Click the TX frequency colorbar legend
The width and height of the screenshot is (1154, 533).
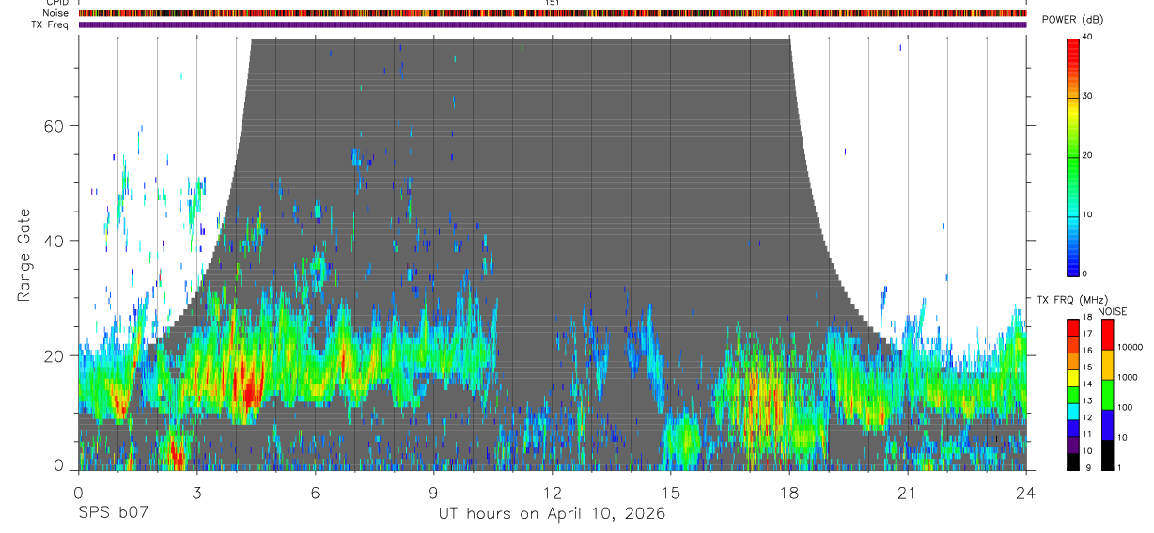[1072, 395]
